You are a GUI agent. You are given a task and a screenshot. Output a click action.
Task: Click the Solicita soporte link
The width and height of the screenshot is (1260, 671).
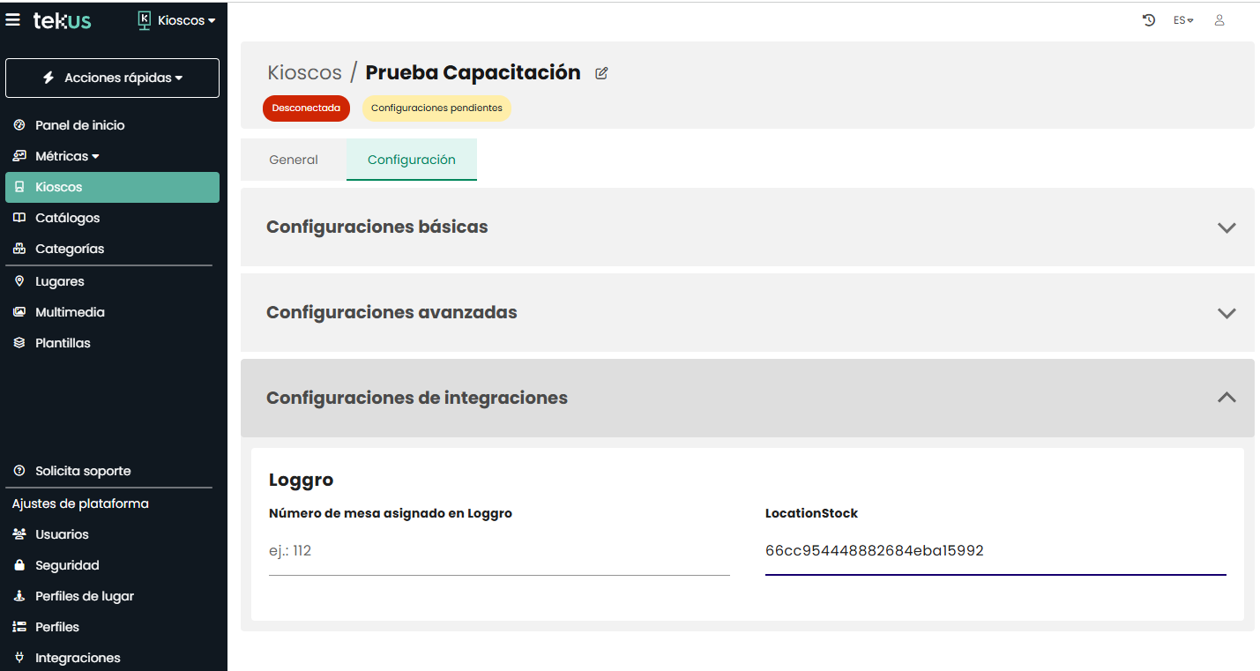tap(82, 471)
